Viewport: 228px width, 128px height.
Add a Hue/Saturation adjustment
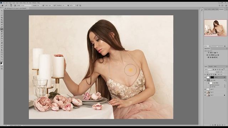(x=207, y=55)
